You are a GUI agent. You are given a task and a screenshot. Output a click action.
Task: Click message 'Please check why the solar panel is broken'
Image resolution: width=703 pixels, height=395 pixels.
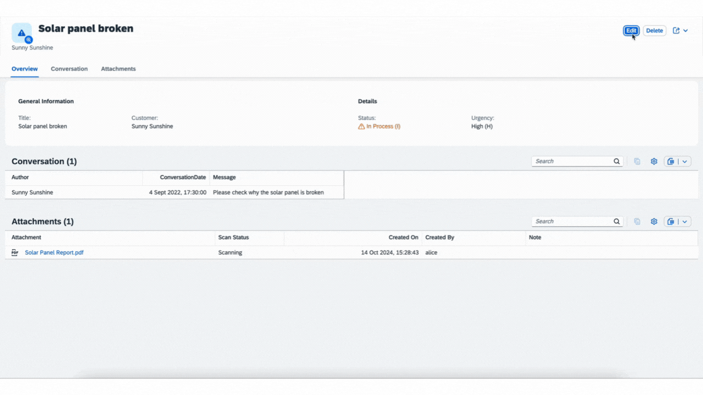point(268,193)
